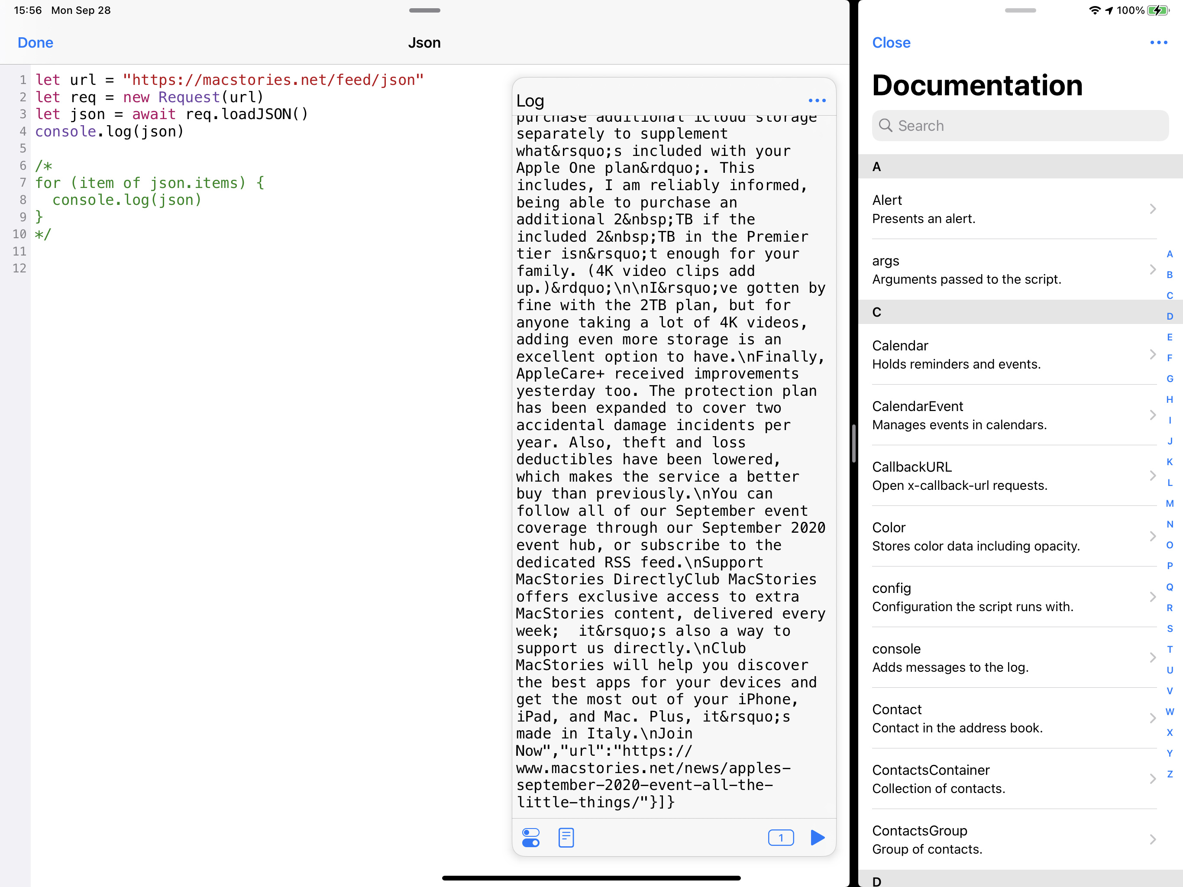Expand the ContactsContainer row chevron
1183x887 pixels.
[1153, 779]
